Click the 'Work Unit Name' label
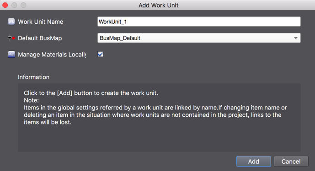 tap(41, 21)
